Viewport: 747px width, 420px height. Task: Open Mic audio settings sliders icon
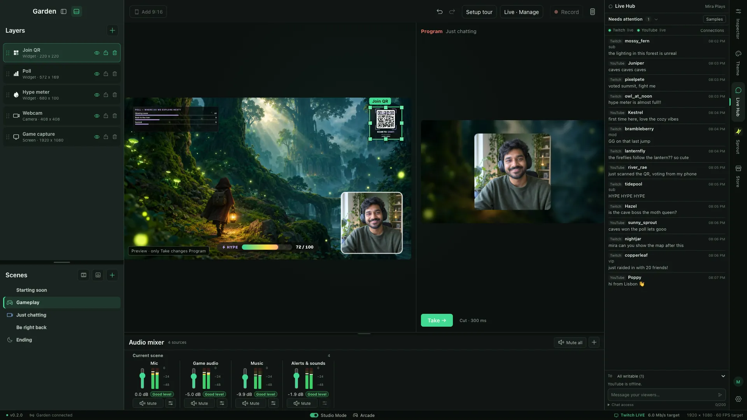pyautogui.click(x=170, y=403)
